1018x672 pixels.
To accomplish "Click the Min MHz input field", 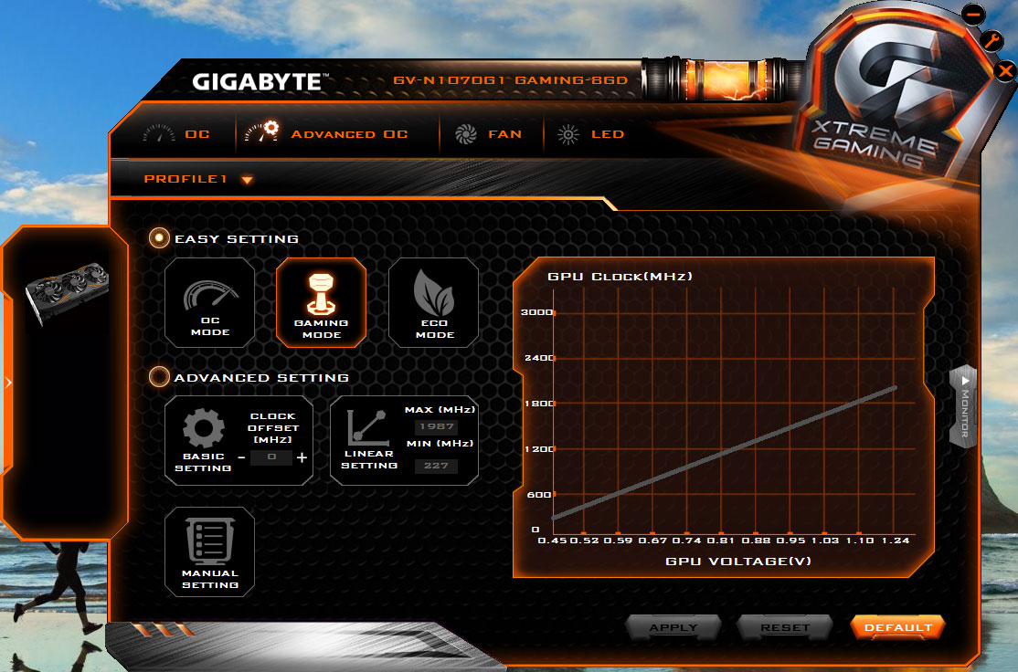I will 436,466.
